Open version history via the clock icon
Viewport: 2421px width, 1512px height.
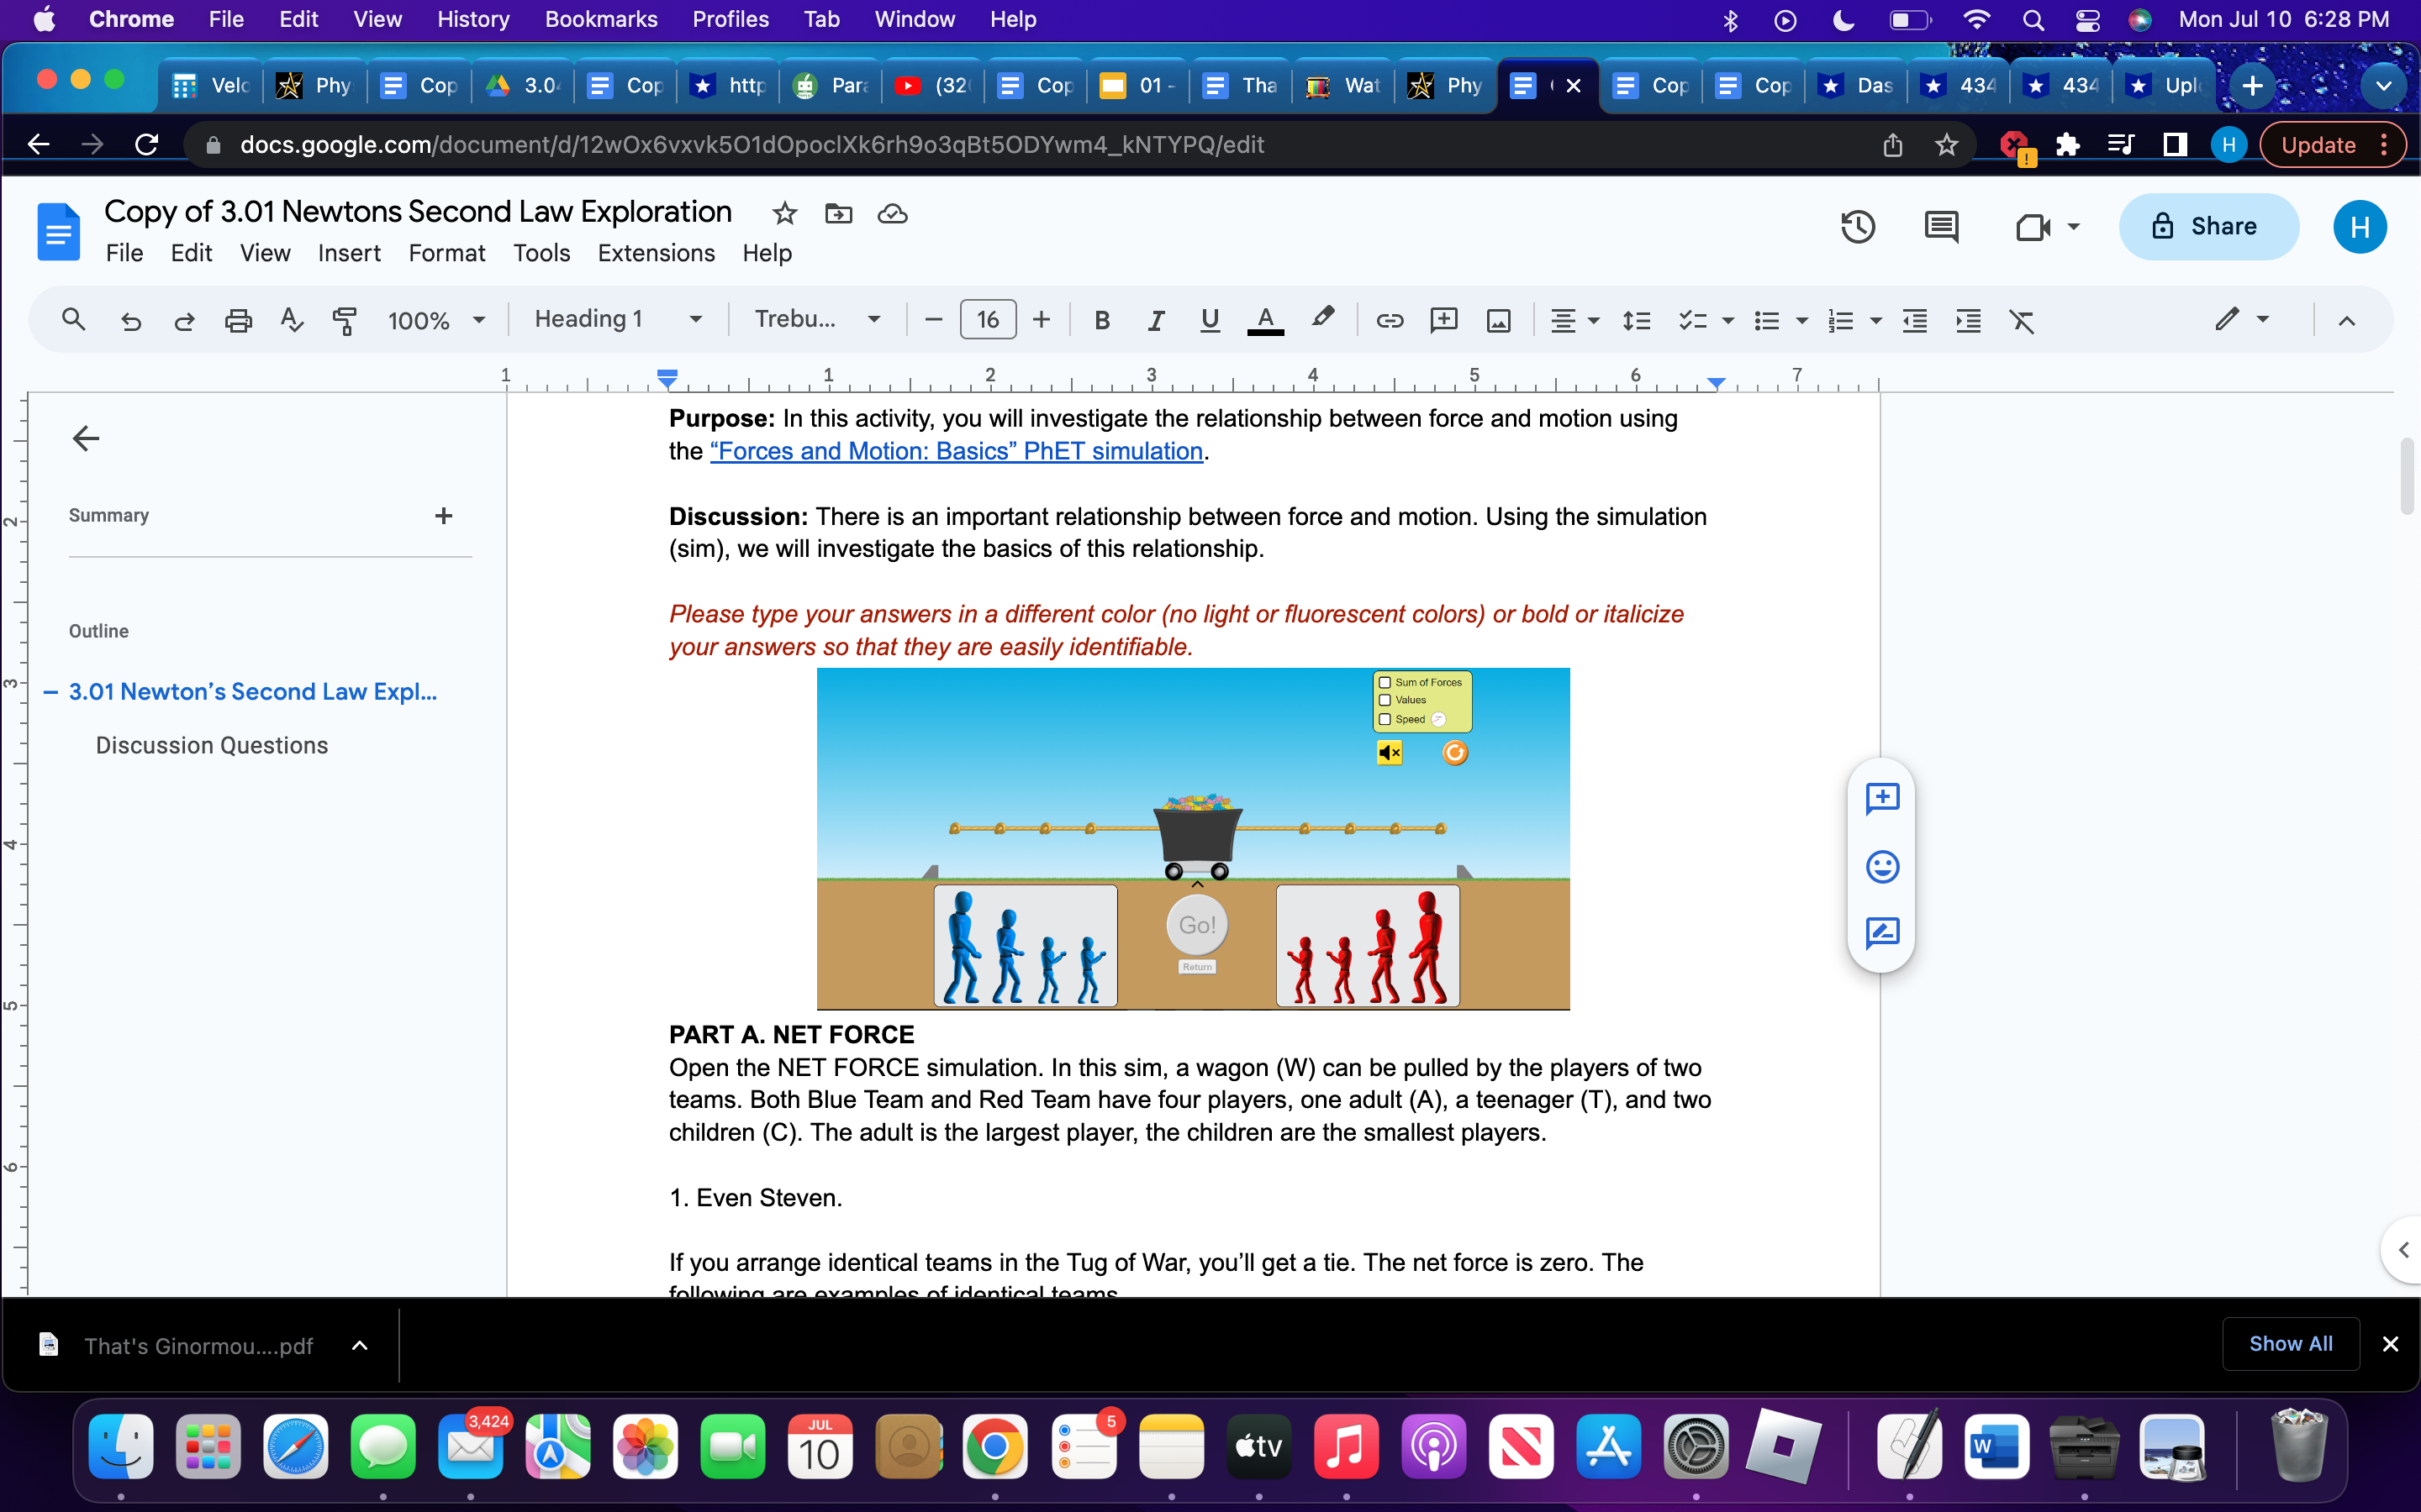tap(1858, 227)
